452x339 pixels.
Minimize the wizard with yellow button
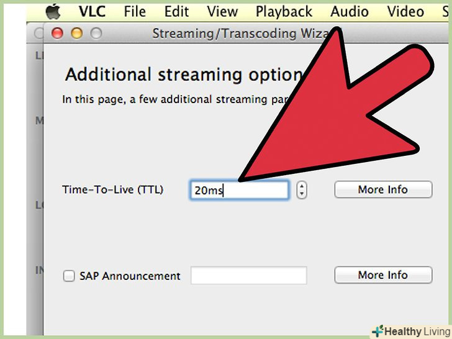77,33
